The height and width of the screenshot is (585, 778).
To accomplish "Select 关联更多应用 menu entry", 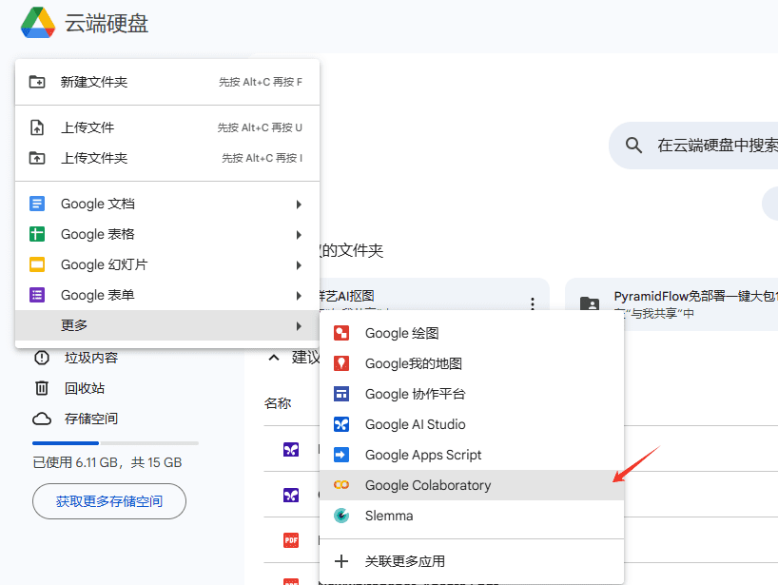I will pyautogui.click(x=472, y=561).
